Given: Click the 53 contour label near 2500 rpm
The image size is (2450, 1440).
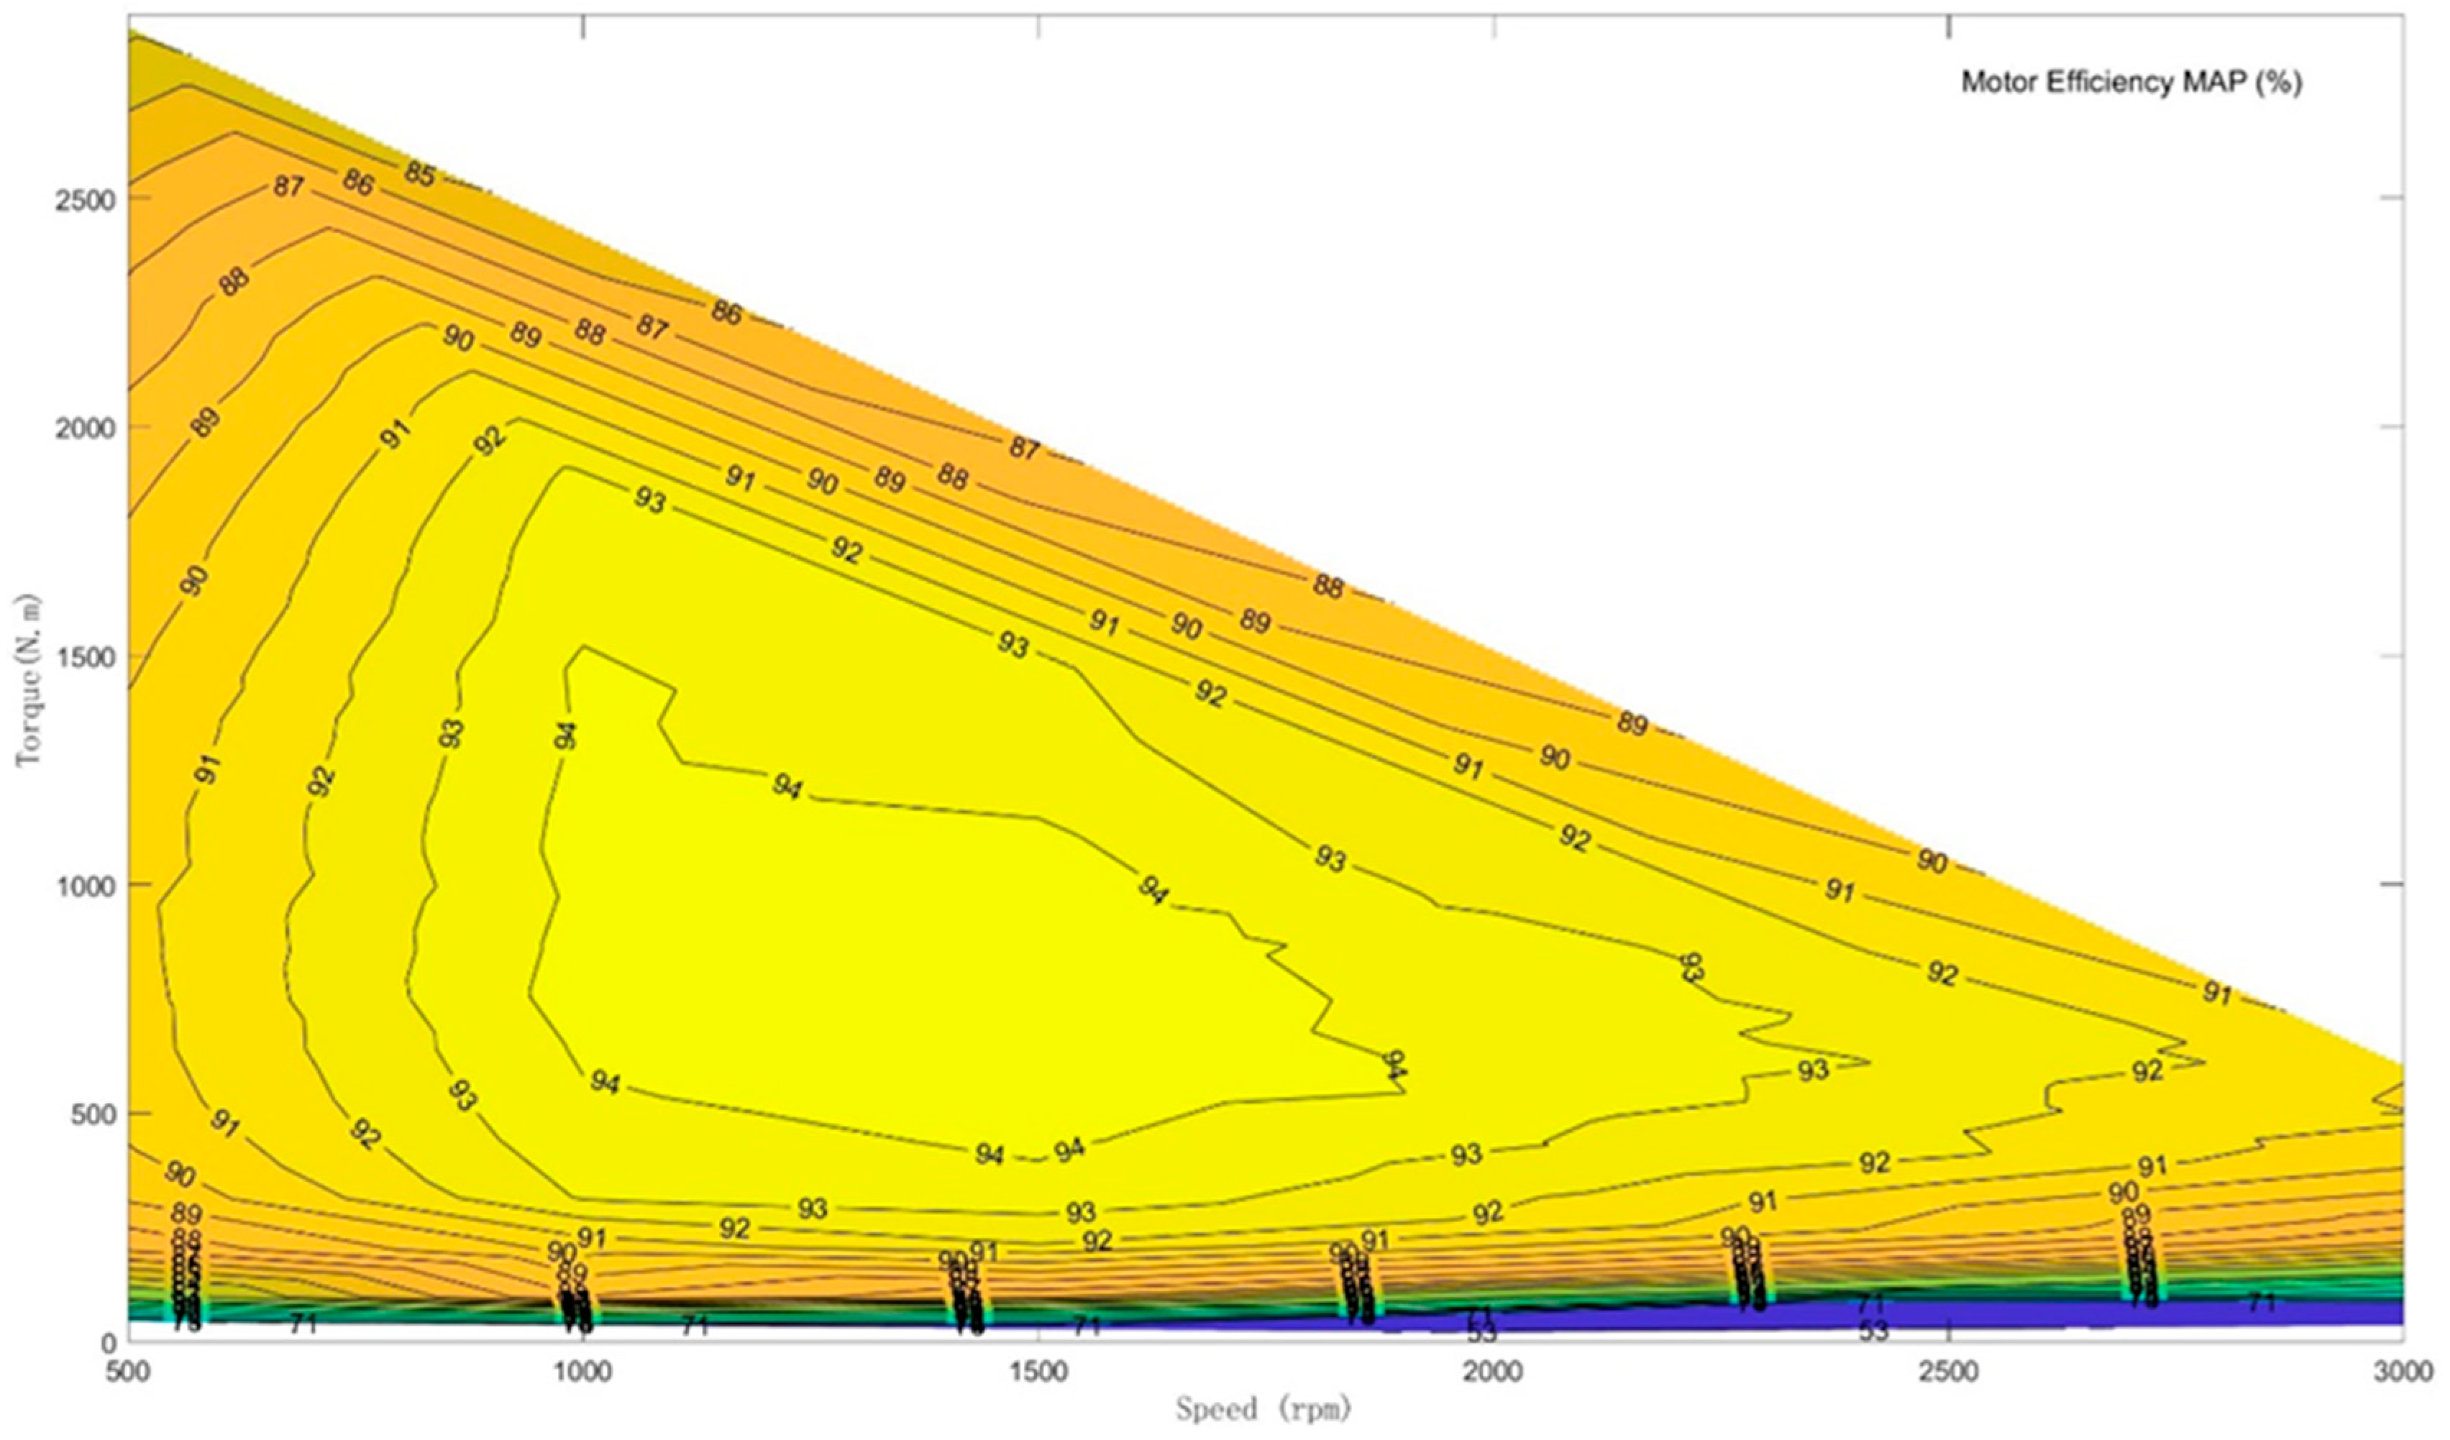Looking at the screenshot, I should [x=1873, y=1331].
